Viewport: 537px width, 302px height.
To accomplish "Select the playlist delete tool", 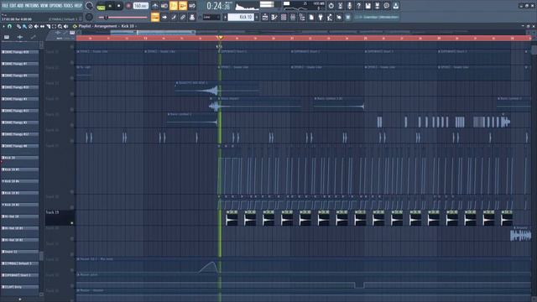I will [x=30, y=26].
